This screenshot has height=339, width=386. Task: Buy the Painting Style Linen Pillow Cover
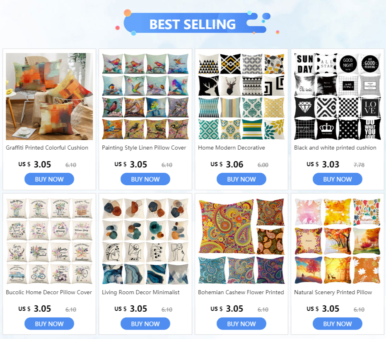[145, 179]
